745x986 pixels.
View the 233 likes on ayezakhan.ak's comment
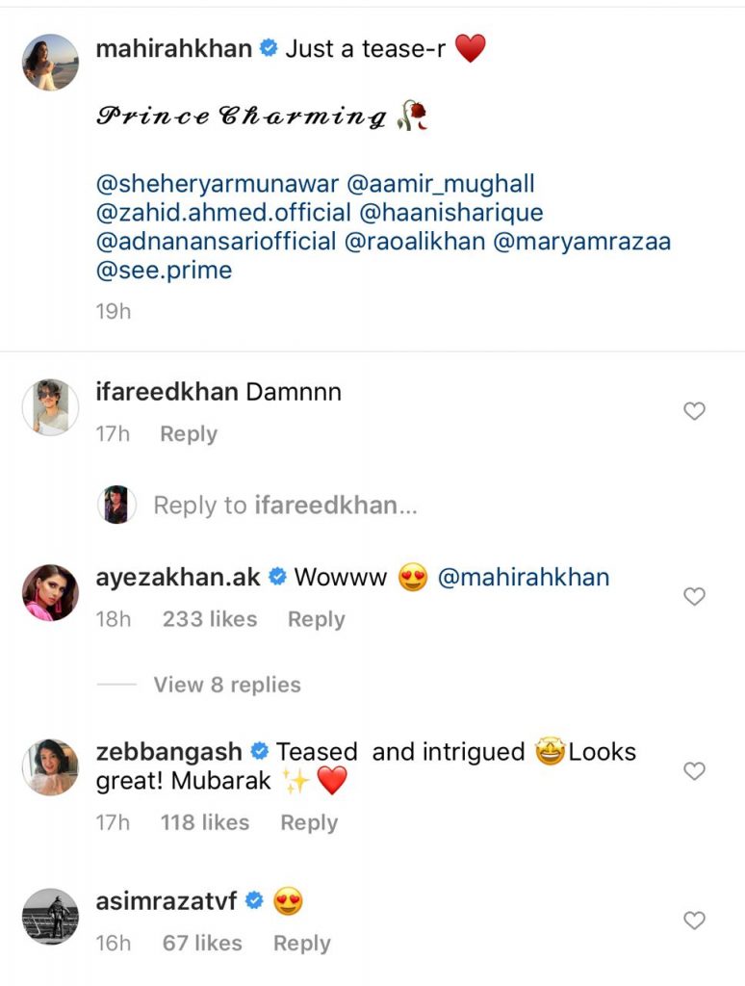click(210, 620)
